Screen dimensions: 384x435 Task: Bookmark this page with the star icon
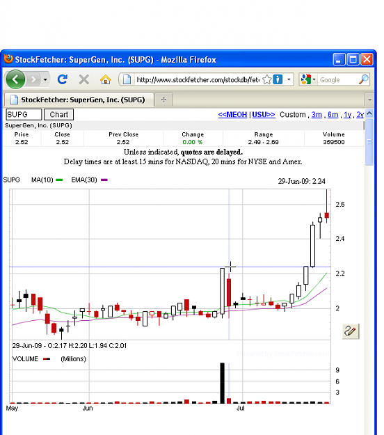pyautogui.click(x=266, y=79)
